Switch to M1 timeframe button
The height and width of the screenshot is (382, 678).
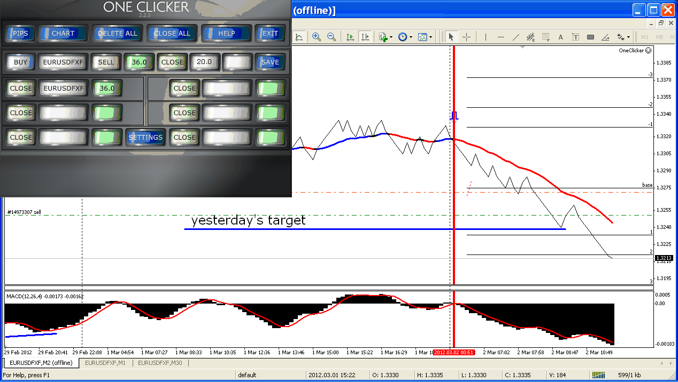pos(645,37)
